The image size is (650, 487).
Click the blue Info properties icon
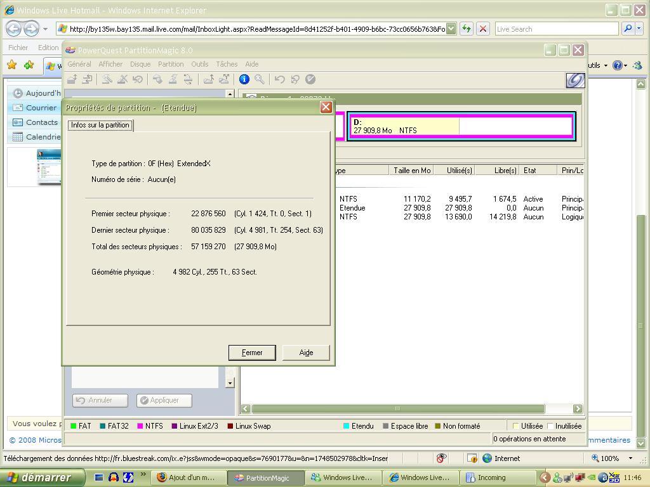[x=244, y=79]
